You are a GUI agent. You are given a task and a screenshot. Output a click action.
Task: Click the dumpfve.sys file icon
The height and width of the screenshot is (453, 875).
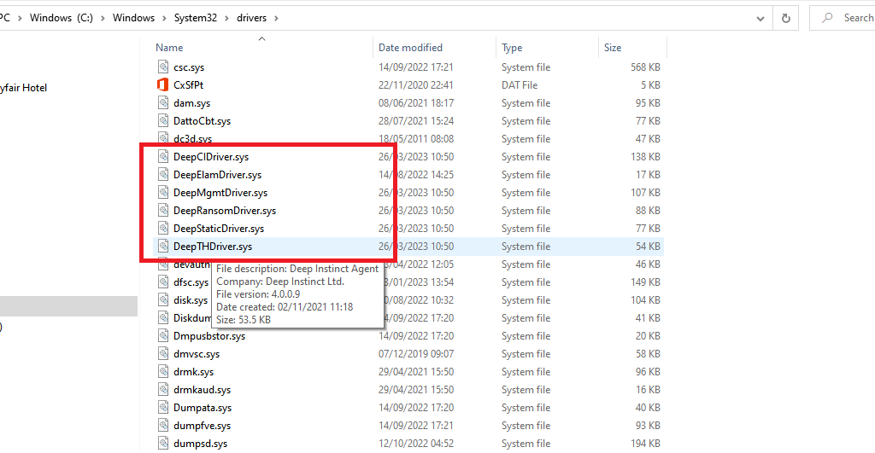pos(163,425)
